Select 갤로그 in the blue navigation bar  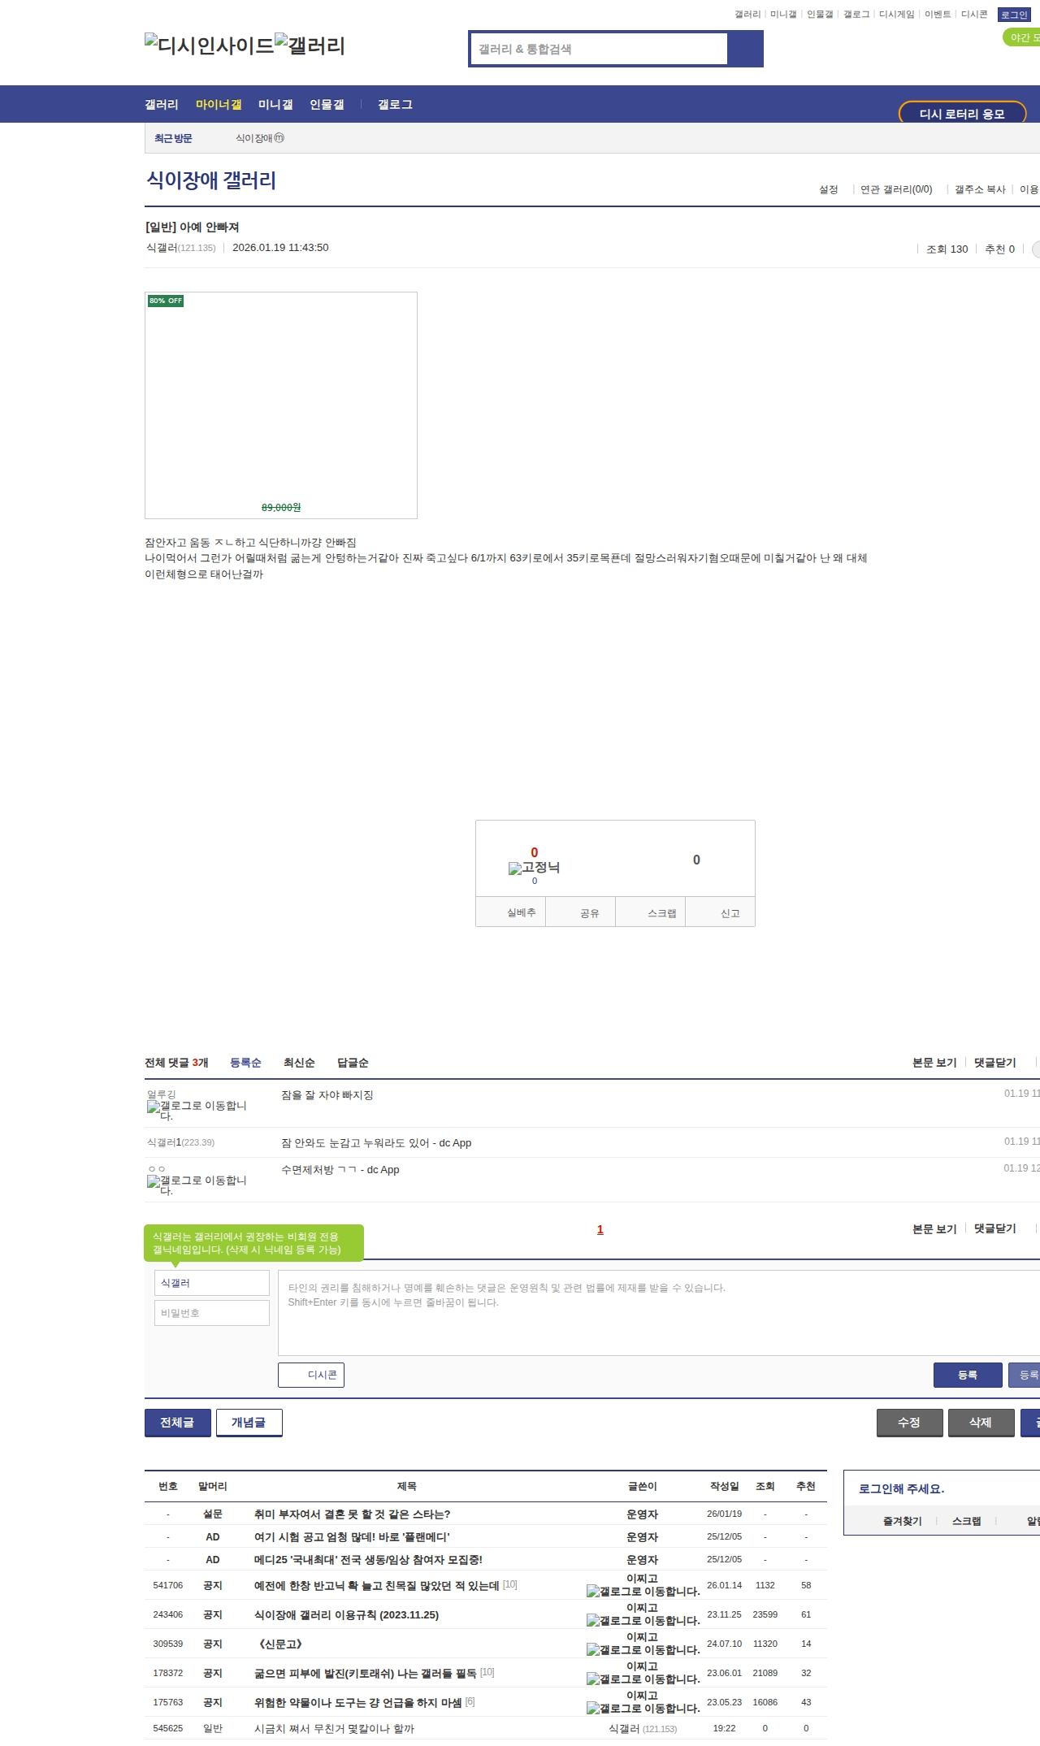coord(395,104)
